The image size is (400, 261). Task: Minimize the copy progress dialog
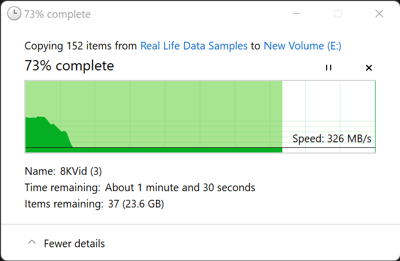297,14
